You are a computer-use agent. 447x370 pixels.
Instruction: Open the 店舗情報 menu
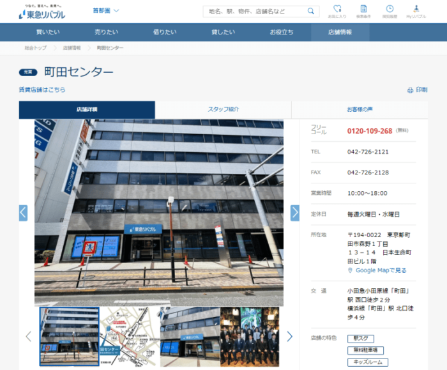tap(340, 32)
